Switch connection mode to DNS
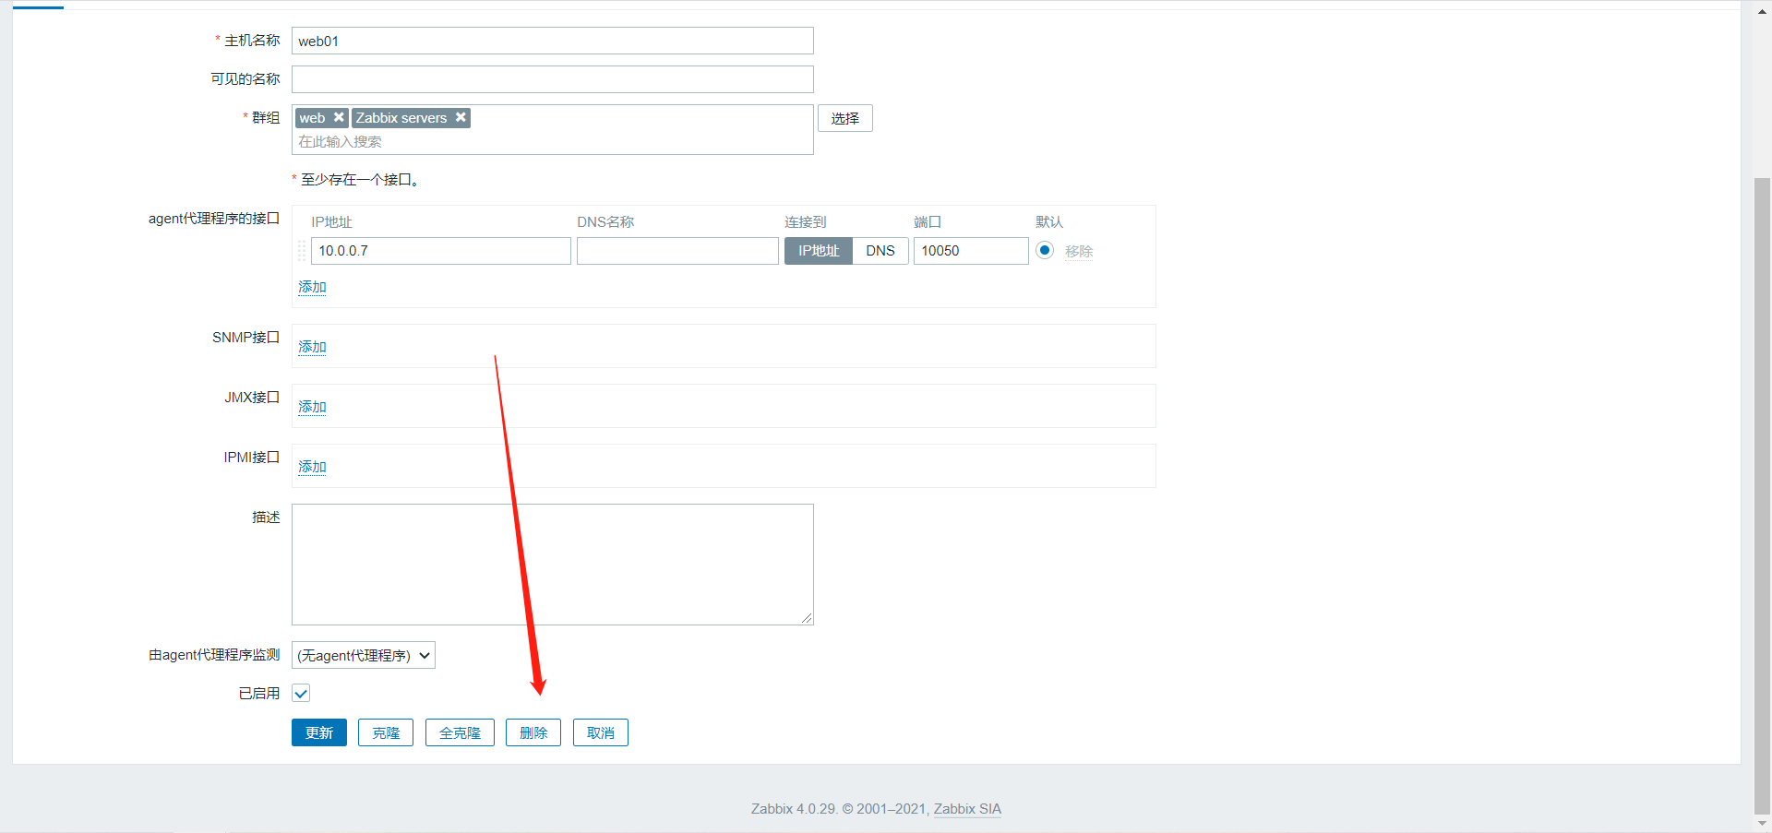The height and width of the screenshot is (833, 1772). (880, 251)
